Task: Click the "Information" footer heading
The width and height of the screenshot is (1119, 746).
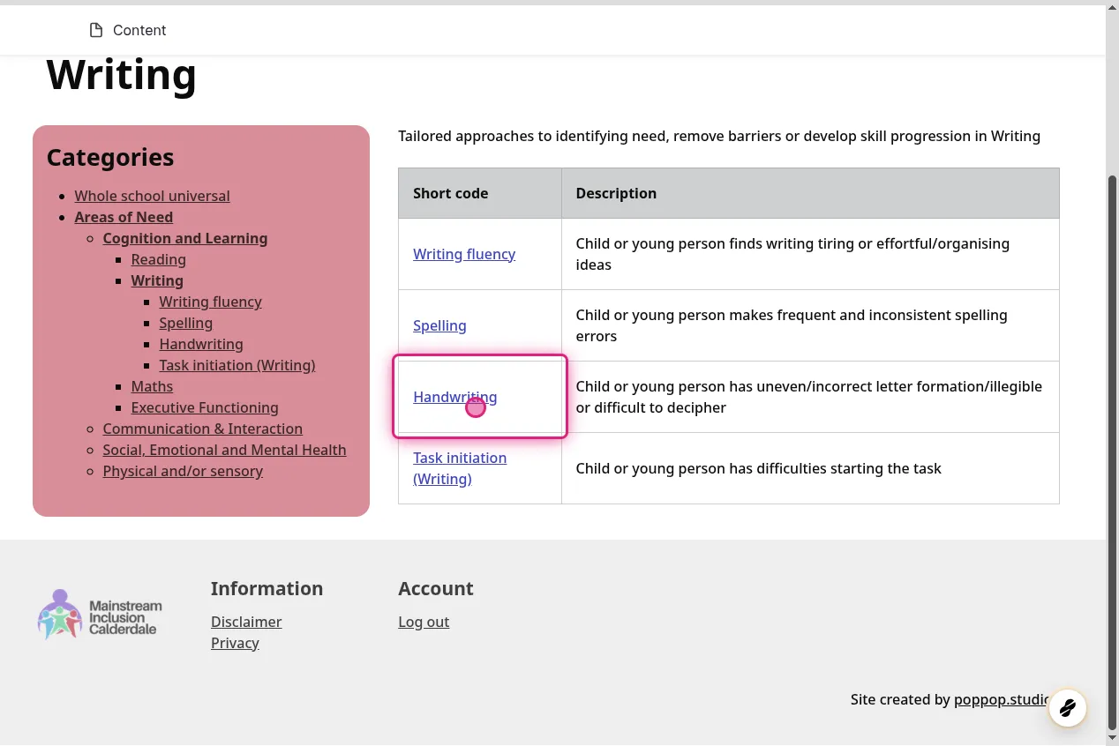Action: point(267,588)
